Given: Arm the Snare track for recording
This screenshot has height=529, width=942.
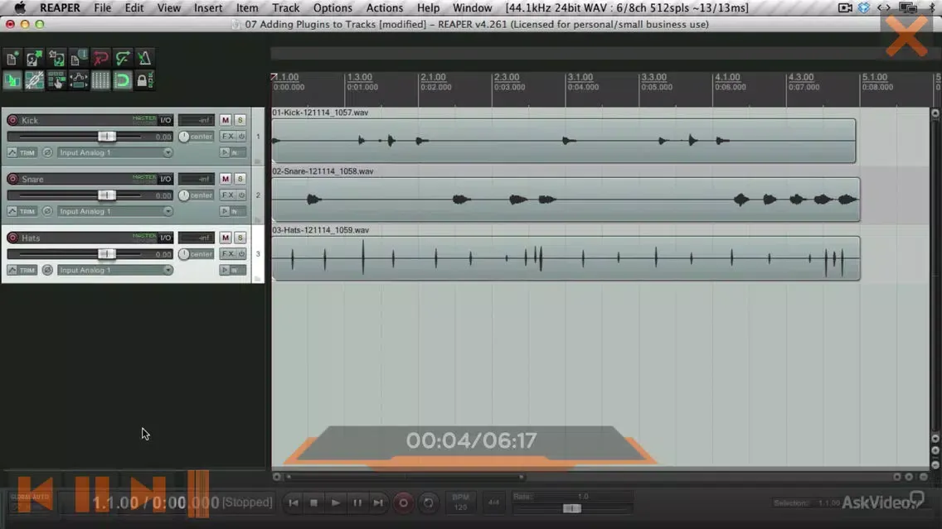Looking at the screenshot, I should (x=12, y=179).
